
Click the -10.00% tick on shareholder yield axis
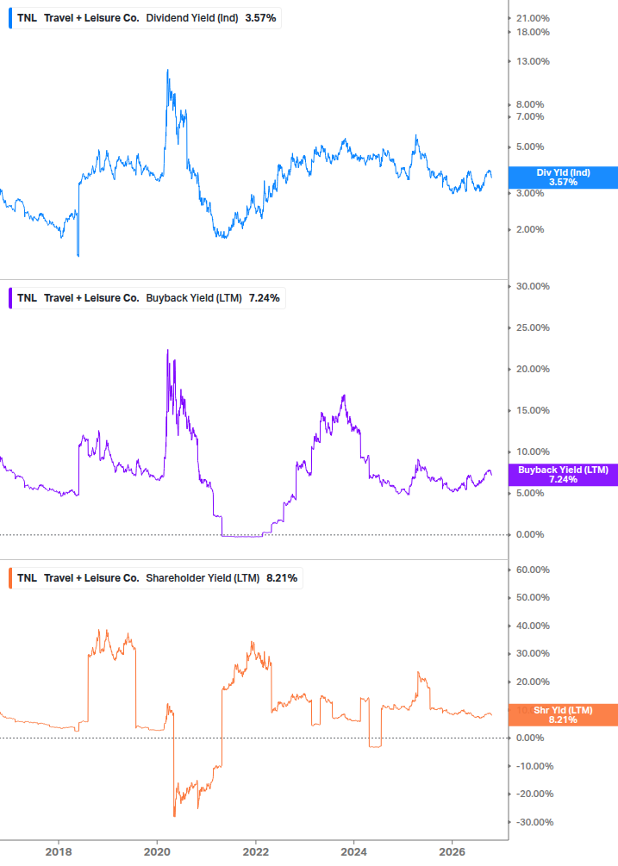click(x=534, y=766)
